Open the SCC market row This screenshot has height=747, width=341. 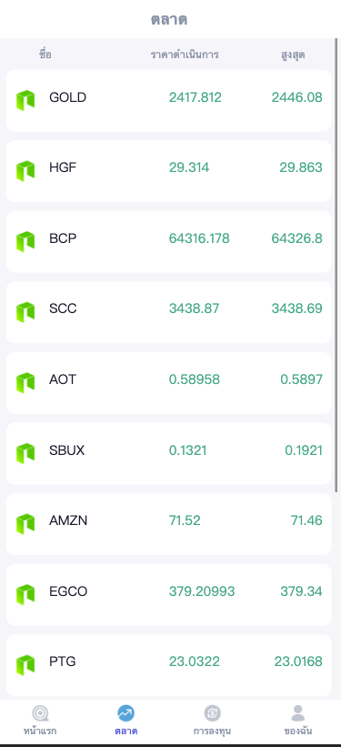(x=168, y=312)
